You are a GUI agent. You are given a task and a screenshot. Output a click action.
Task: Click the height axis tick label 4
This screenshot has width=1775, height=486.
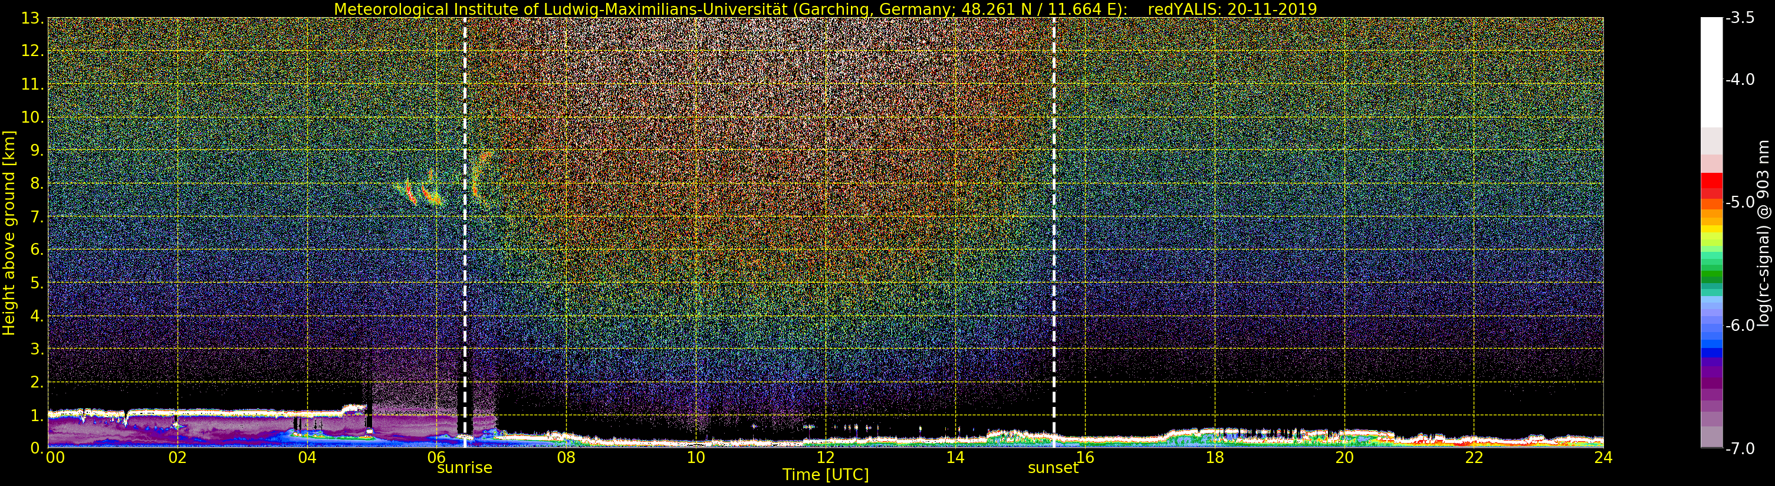[x=37, y=316]
